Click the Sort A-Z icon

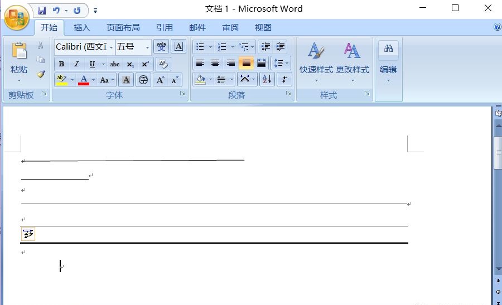point(267,79)
